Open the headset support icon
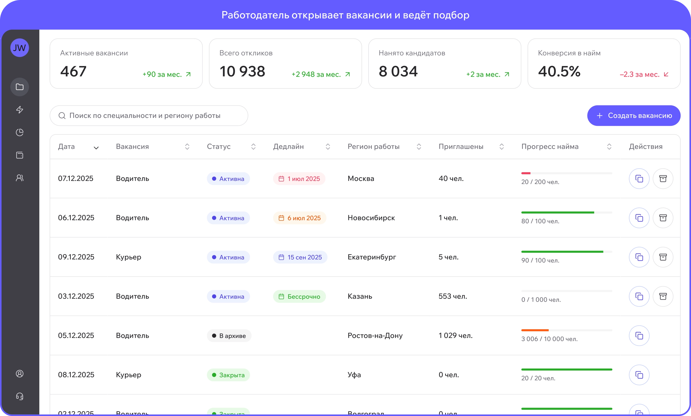 pos(20,396)
